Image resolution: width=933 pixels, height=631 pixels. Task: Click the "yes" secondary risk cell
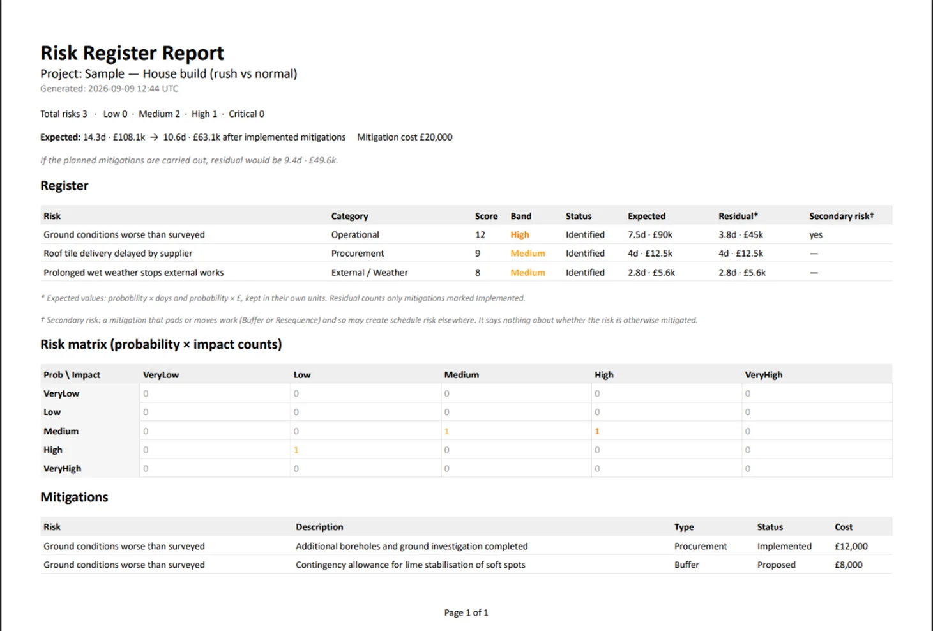pos(816,235)
